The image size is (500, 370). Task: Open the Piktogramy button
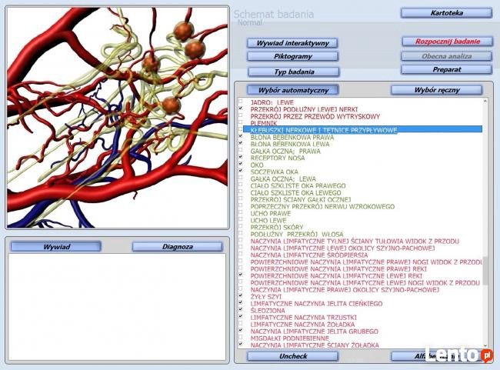(x=292, y=56)
